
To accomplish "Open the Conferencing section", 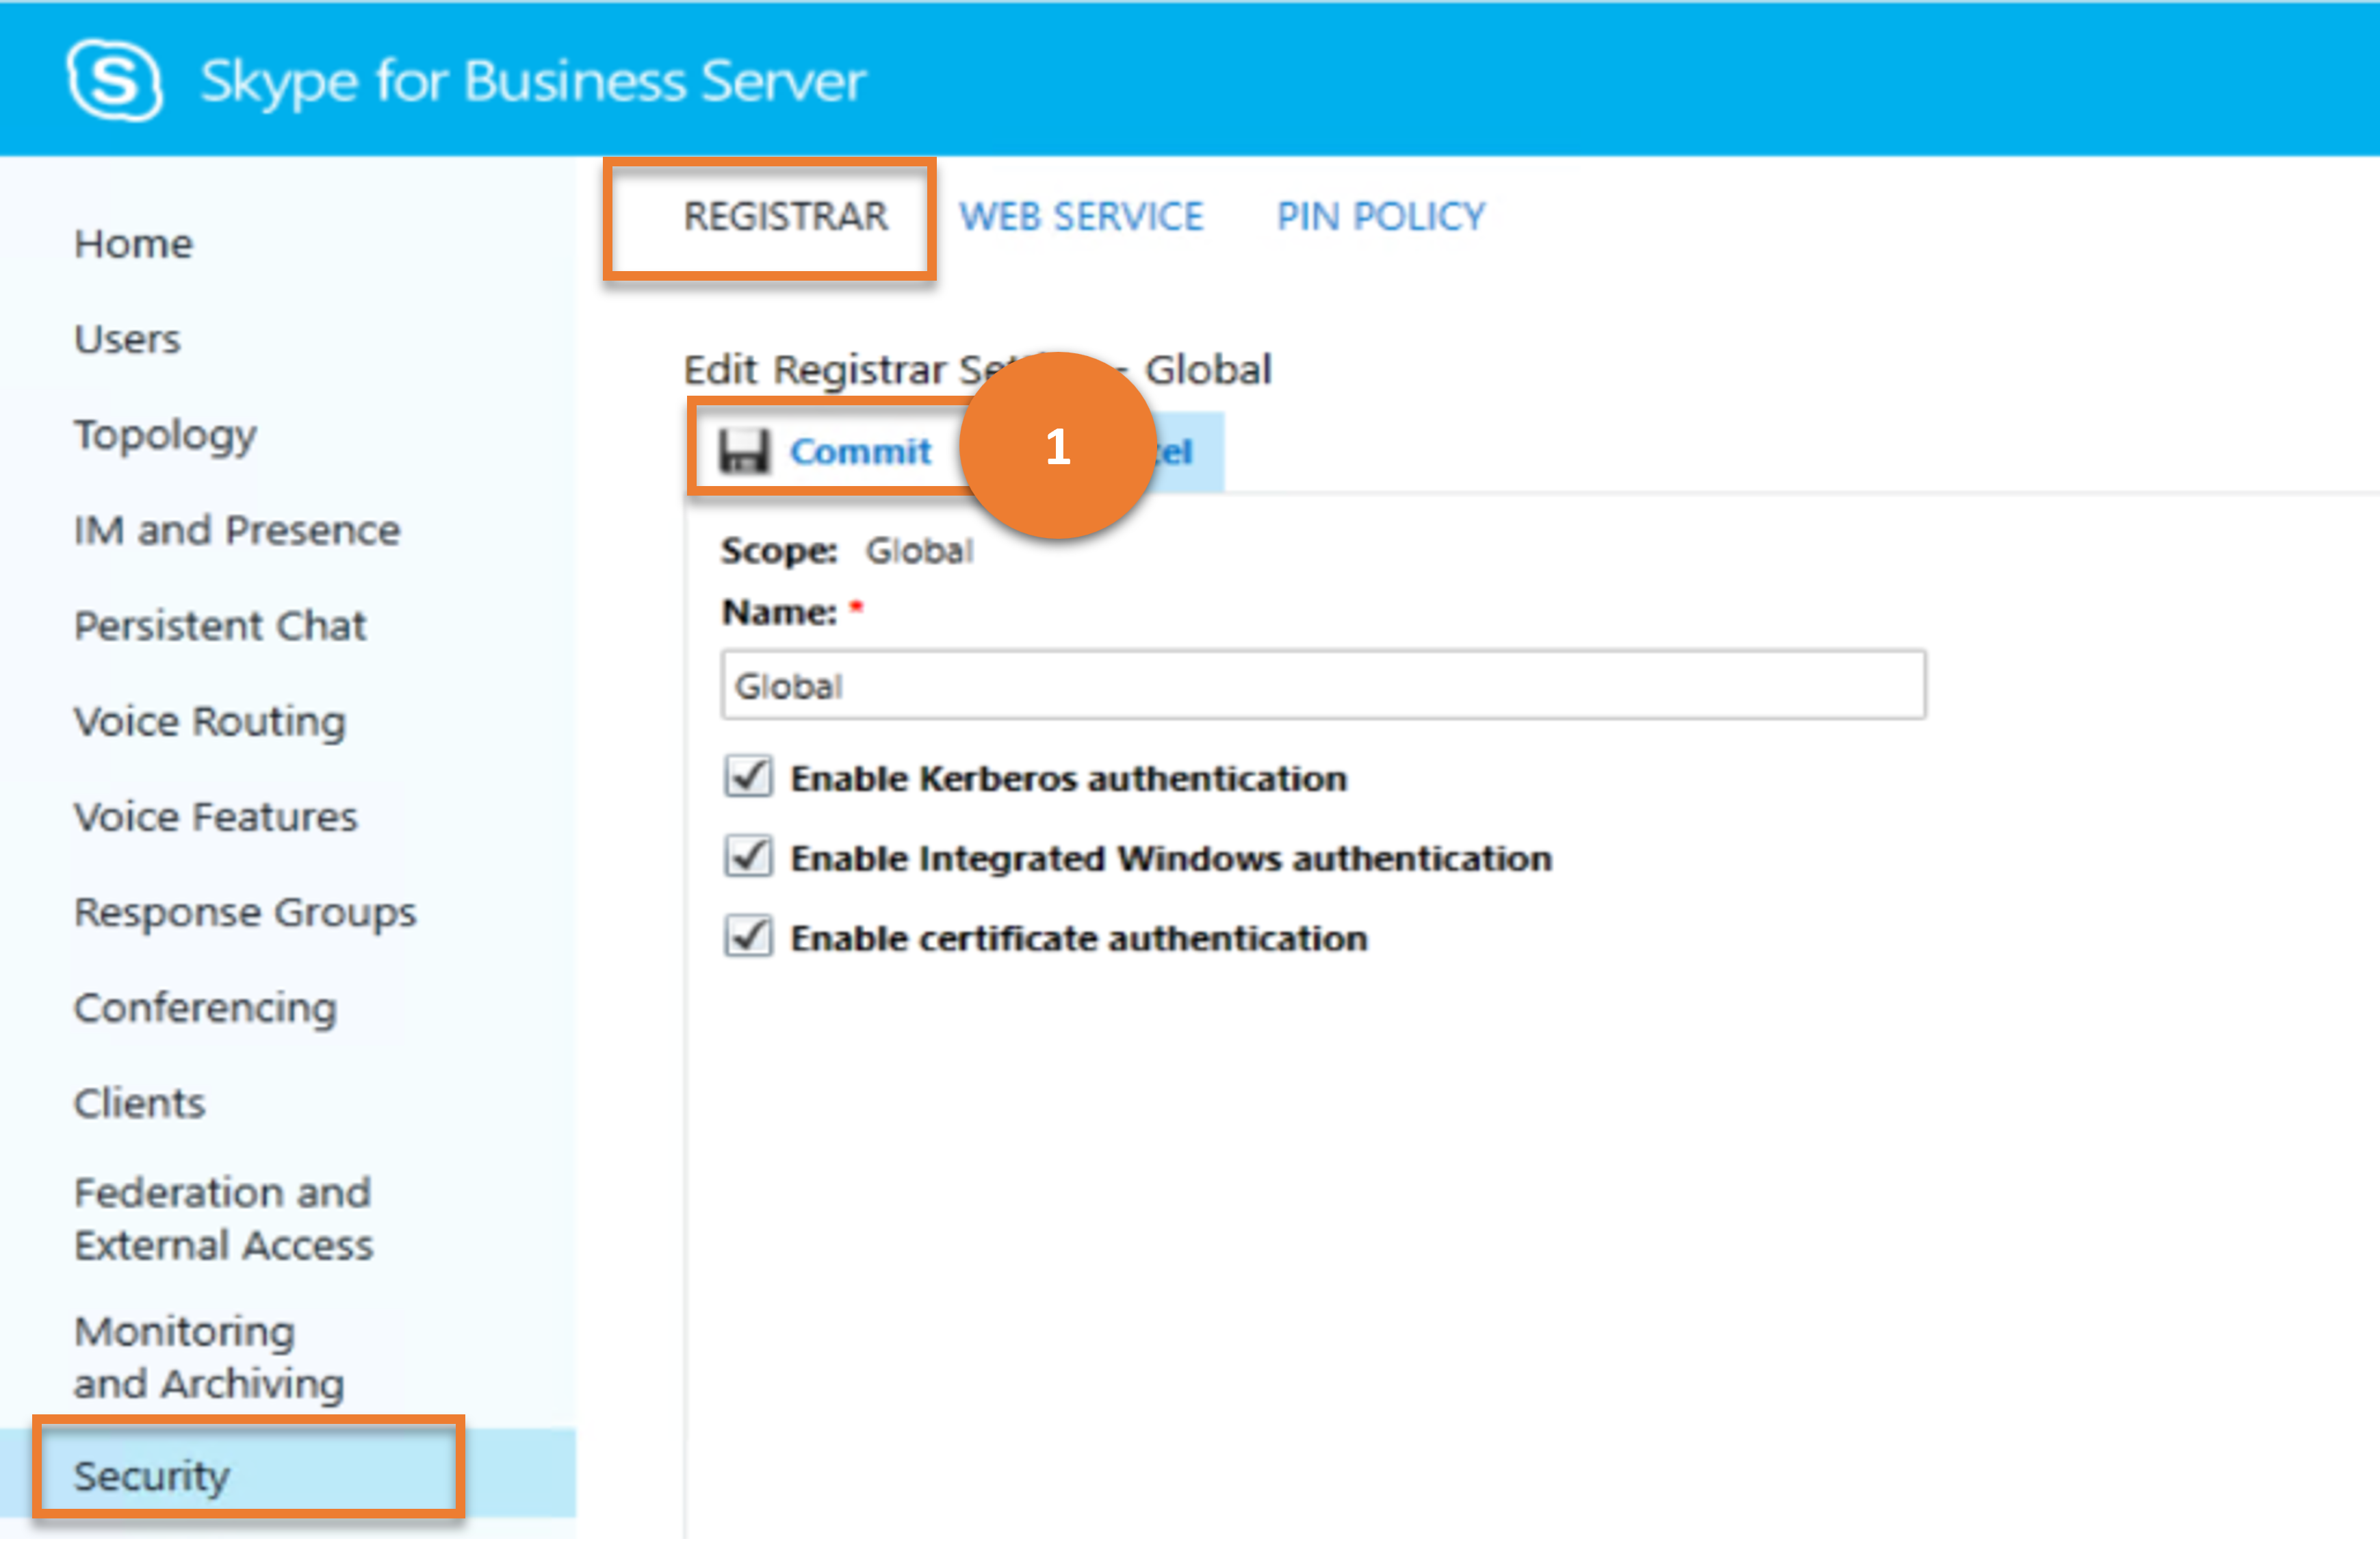I will (205, 1008).
